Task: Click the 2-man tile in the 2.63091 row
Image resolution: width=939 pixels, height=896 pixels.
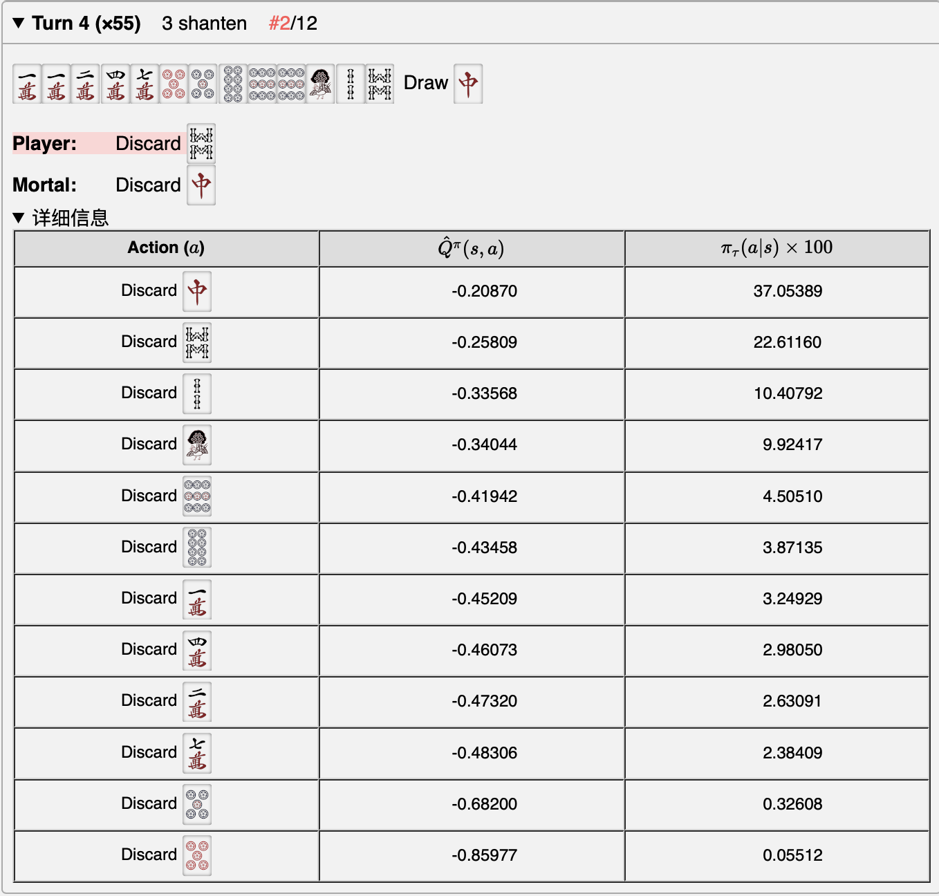Action: click(x=197, y=702)
